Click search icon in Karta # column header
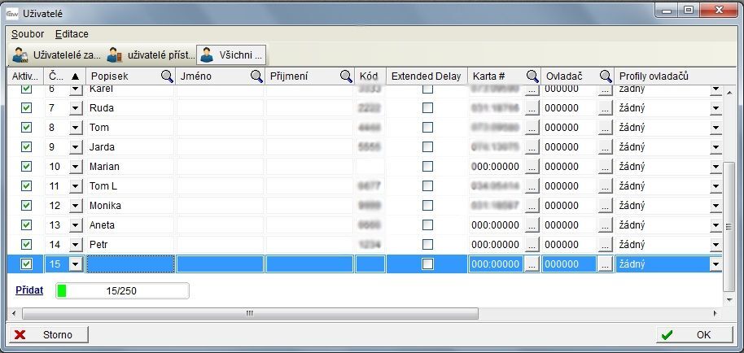 coord(532,76)
